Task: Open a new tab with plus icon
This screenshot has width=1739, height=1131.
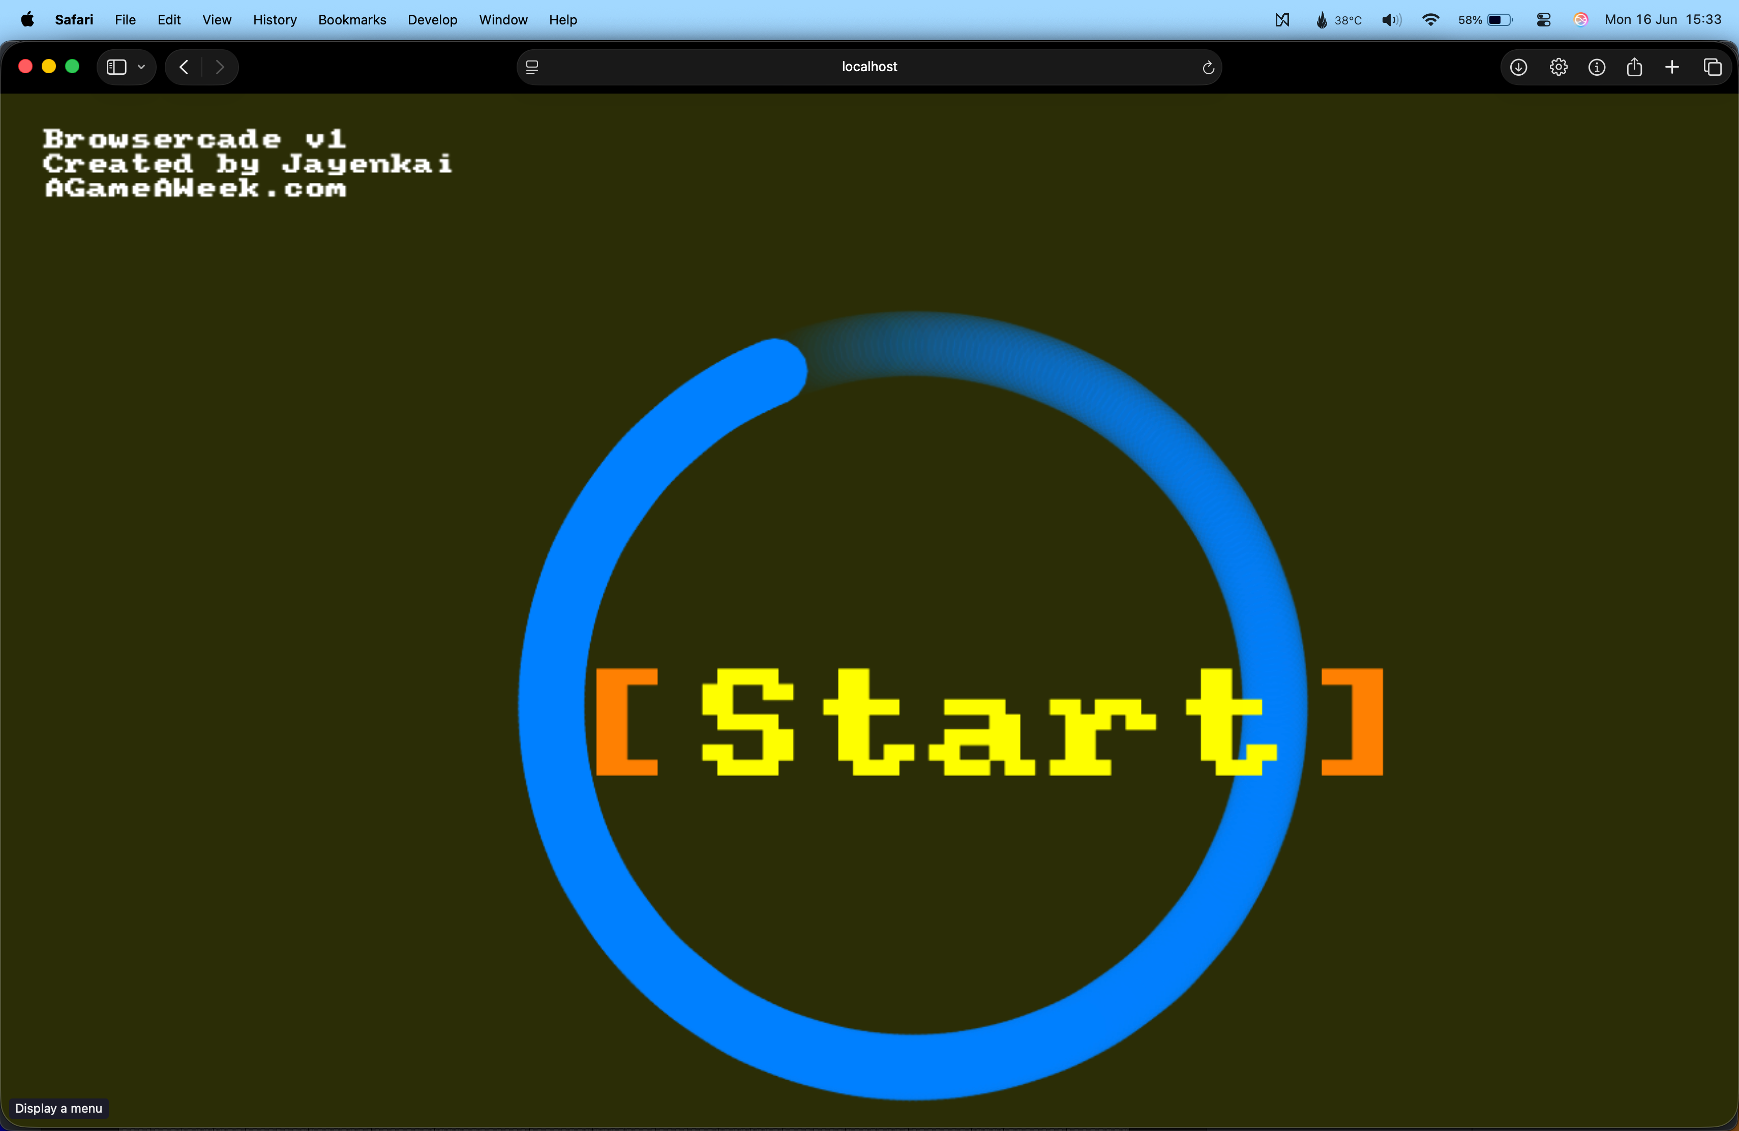Action: 1672,67
